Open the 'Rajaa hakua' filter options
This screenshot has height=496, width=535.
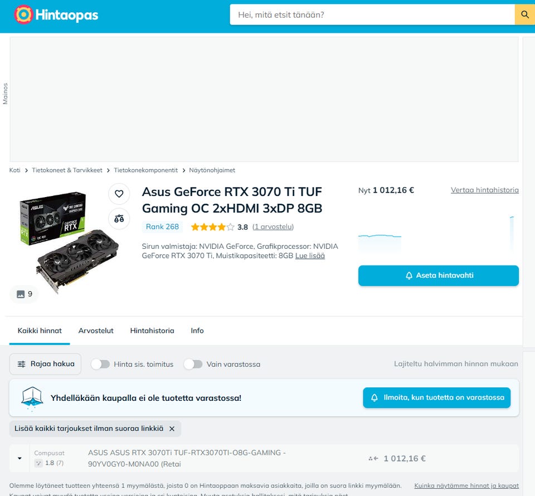45,364
